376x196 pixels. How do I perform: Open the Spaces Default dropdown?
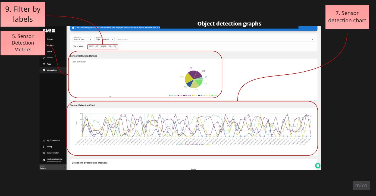pyautogui.click(x=53, y=167)
